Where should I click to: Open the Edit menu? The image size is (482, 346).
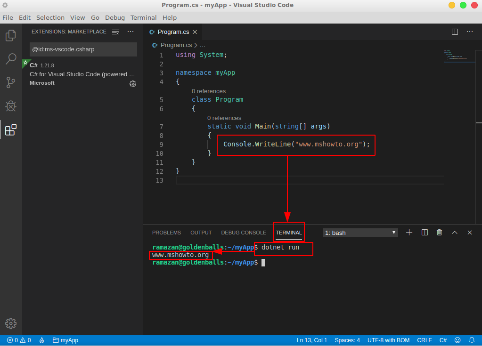(25, 17)
